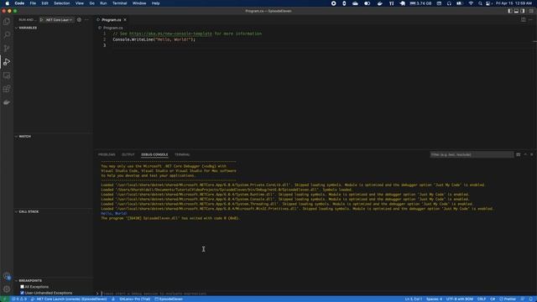Maximize the bottom panel size
The width and height of the screenshot is (537, 302).
point(525,154)
